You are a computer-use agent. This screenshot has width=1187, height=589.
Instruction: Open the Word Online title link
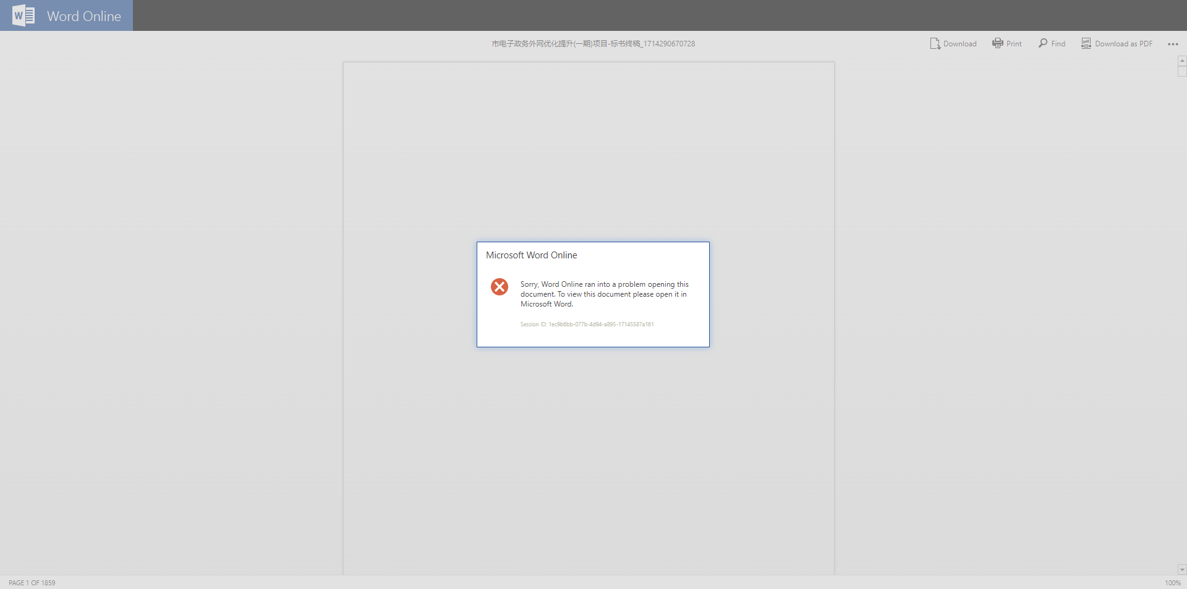click(x=84, y=16)
